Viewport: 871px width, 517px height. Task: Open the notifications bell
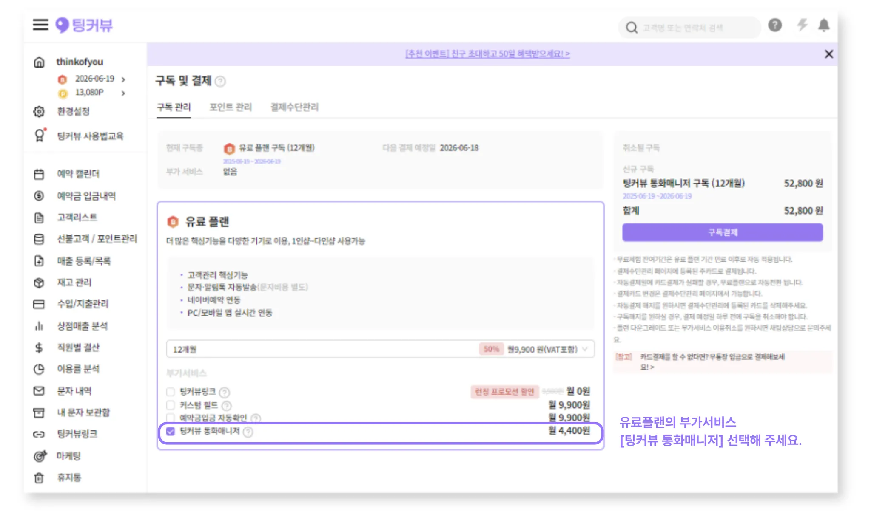(824, 25)
